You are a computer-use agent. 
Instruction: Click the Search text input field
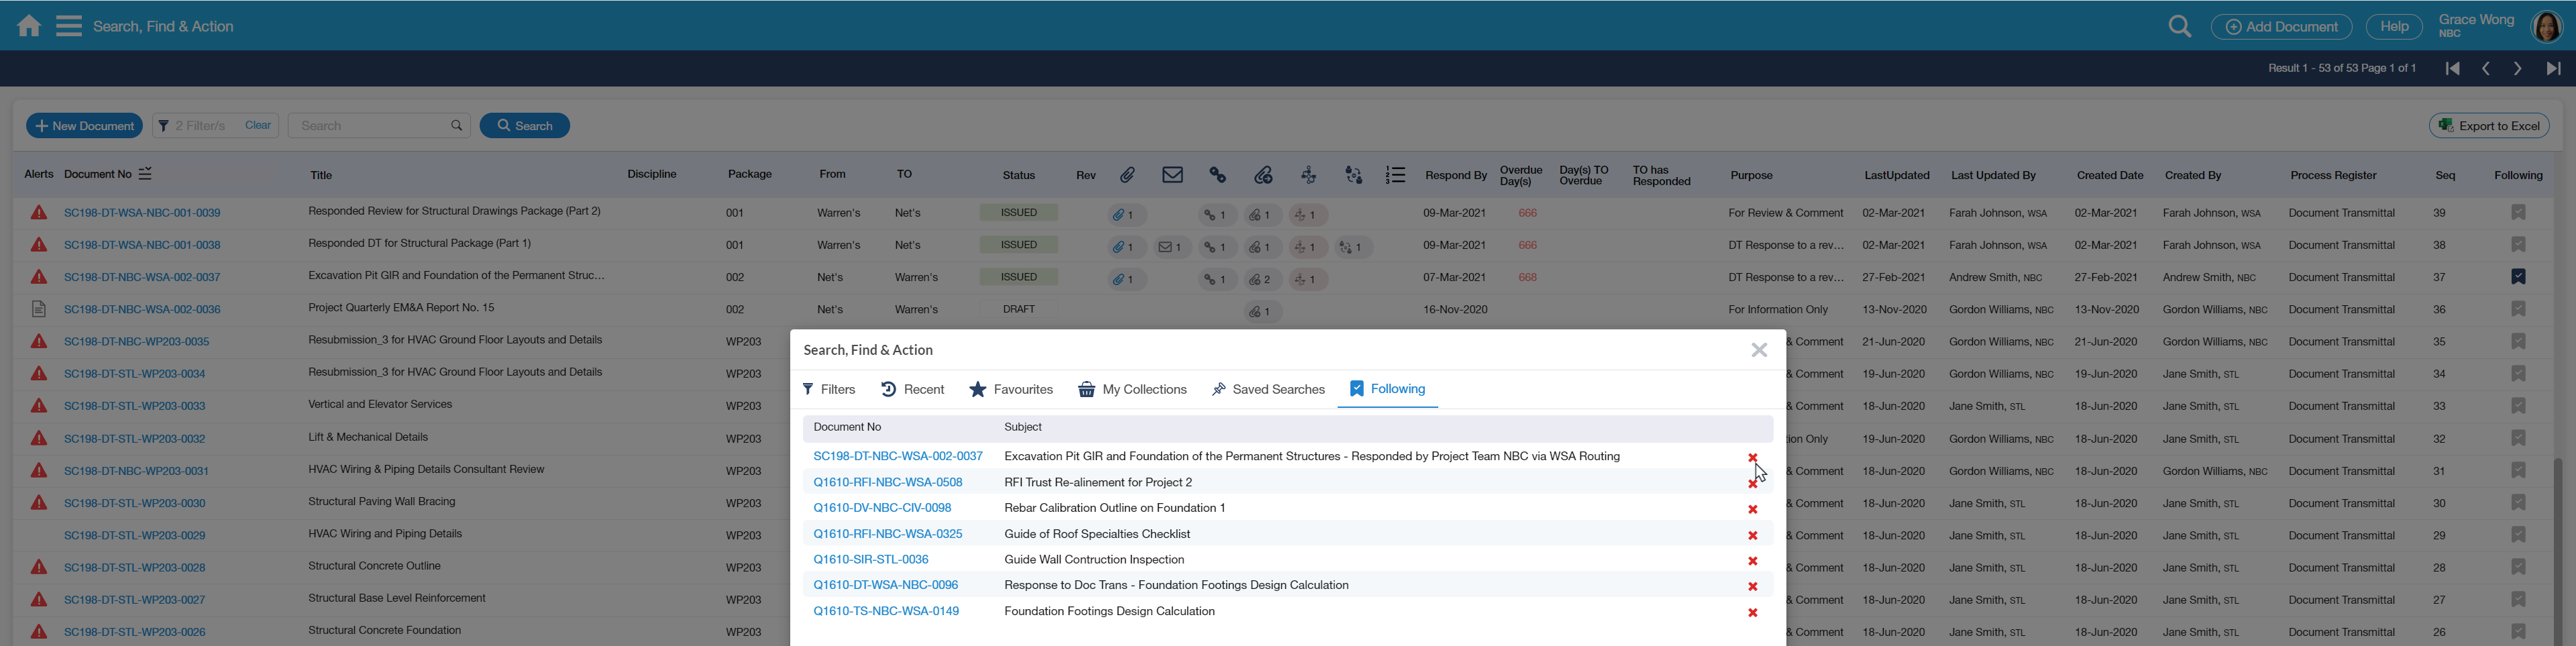point(370,126)
